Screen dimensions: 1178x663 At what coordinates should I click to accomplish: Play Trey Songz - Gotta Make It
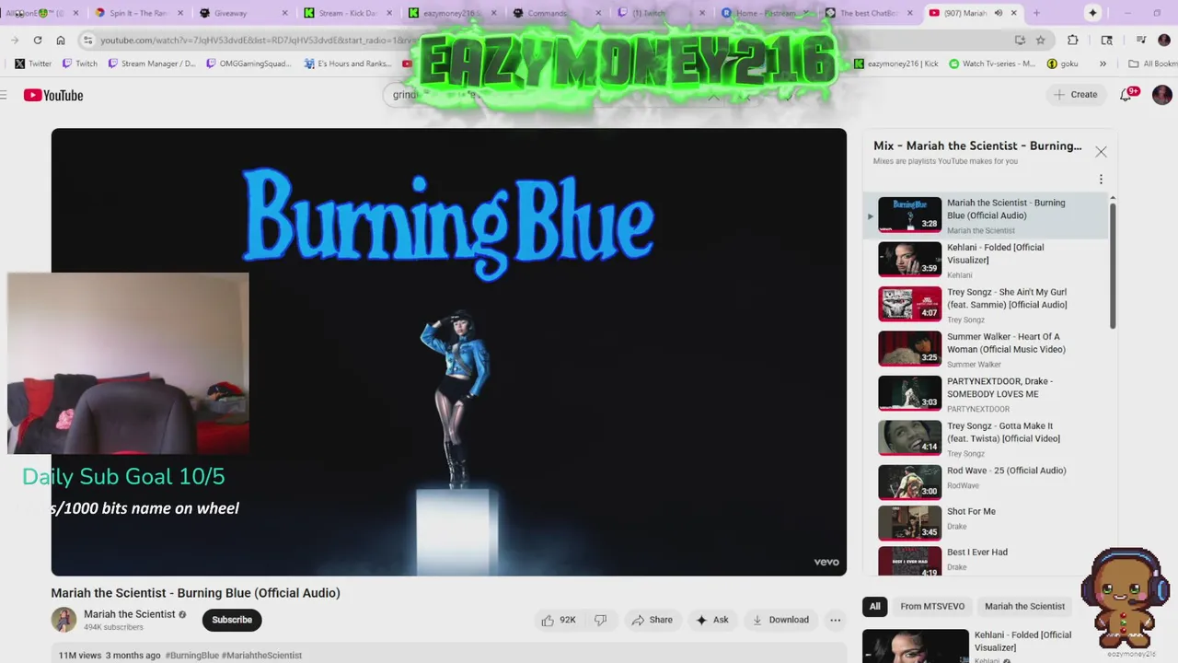pos(986,439)
